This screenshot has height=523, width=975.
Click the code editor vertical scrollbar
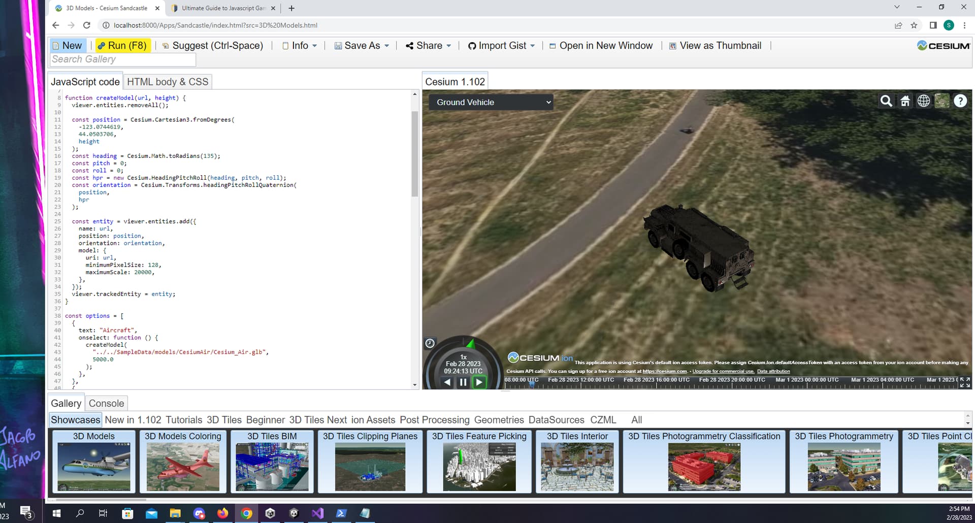point(414,153)
